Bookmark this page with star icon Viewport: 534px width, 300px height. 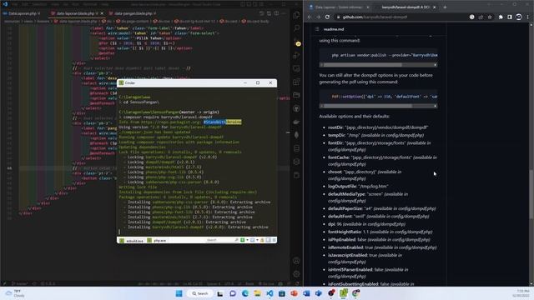(x=490, y=17)
